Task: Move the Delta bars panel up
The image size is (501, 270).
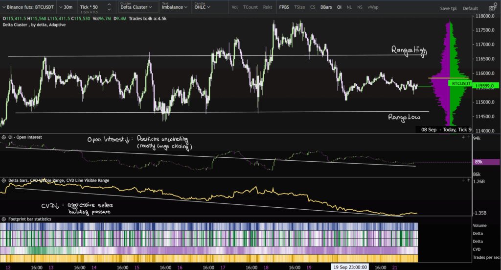Action: click(469, 181)
